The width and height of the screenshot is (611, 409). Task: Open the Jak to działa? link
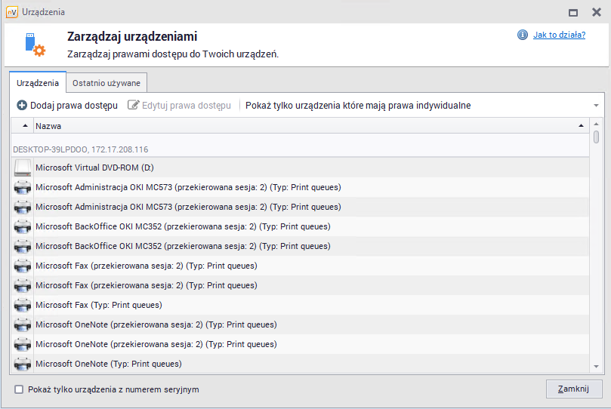click(x=559, y=35)
